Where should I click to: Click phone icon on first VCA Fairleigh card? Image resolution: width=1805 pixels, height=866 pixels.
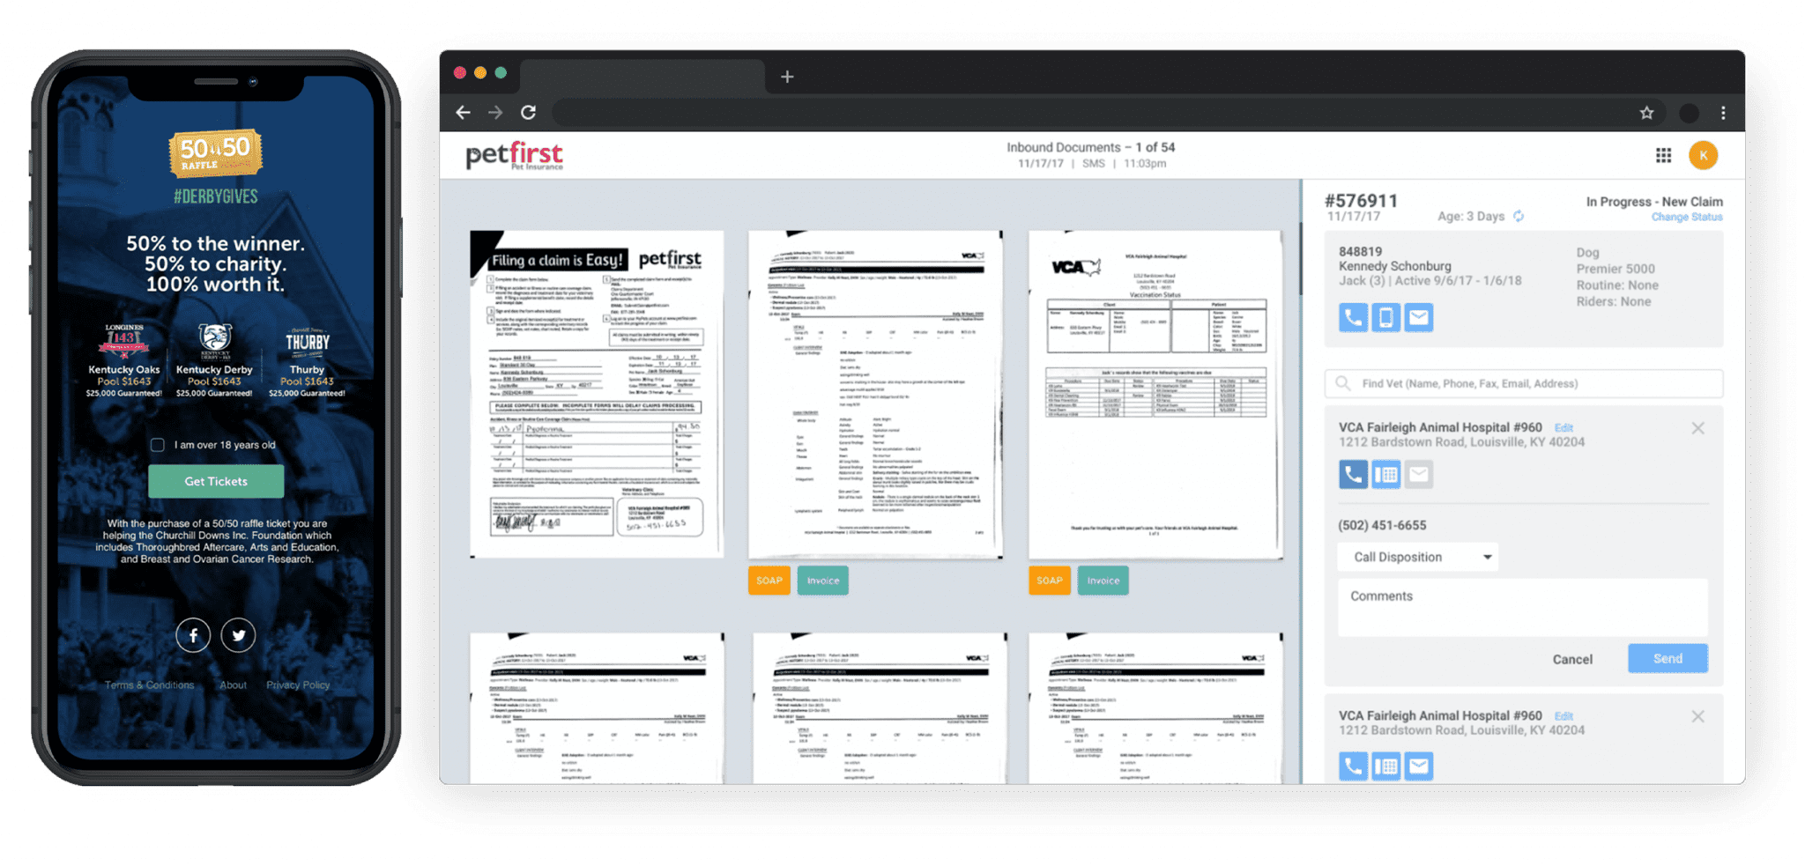tap(1353, 475)
